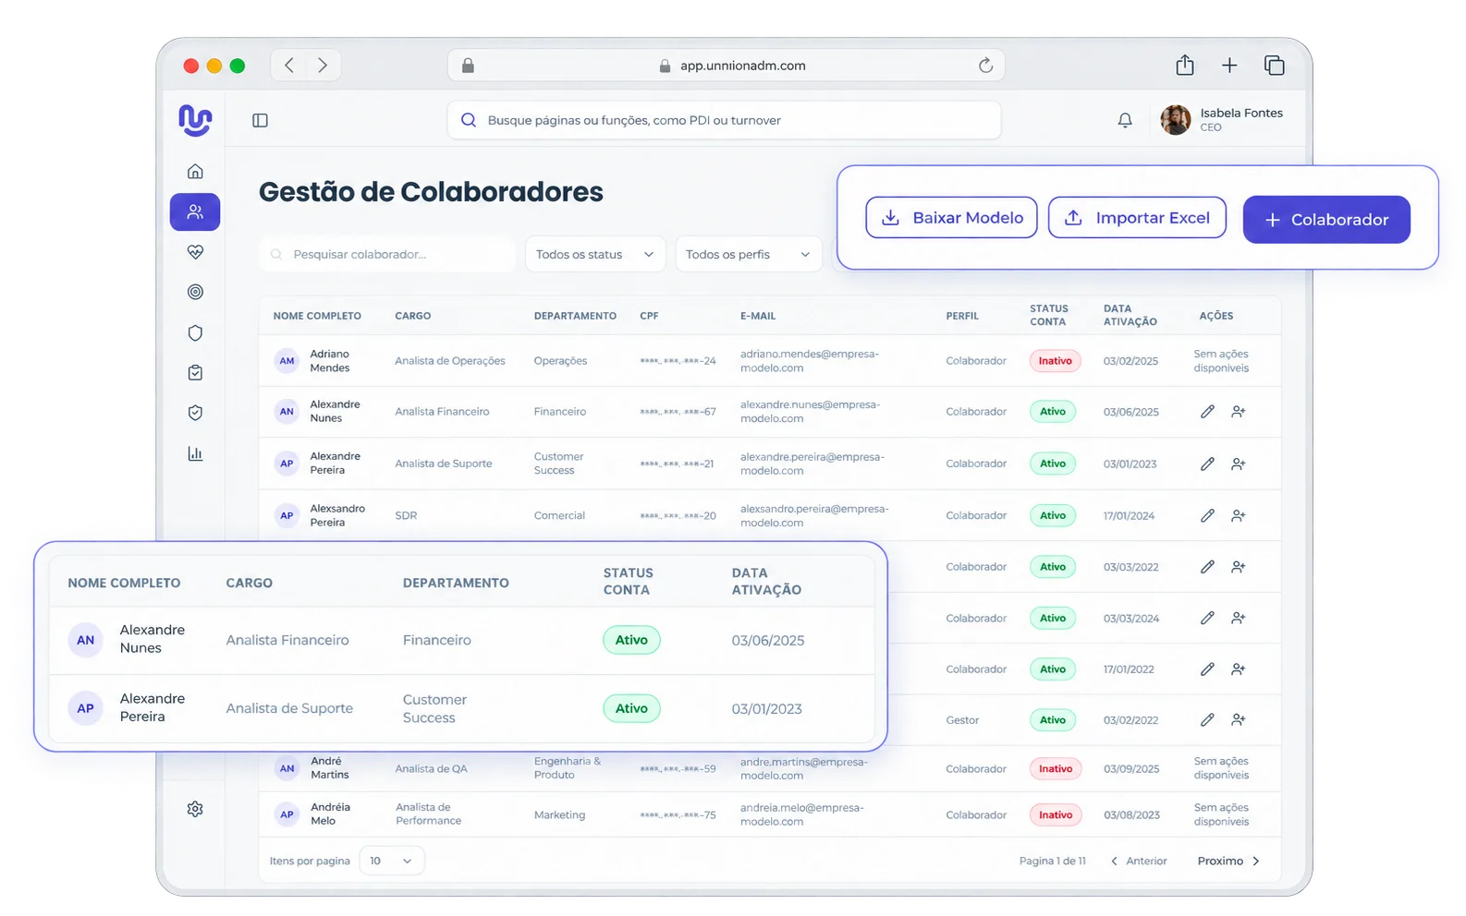
Task: Click browser back arrow
Action: [x=289, y=65]
